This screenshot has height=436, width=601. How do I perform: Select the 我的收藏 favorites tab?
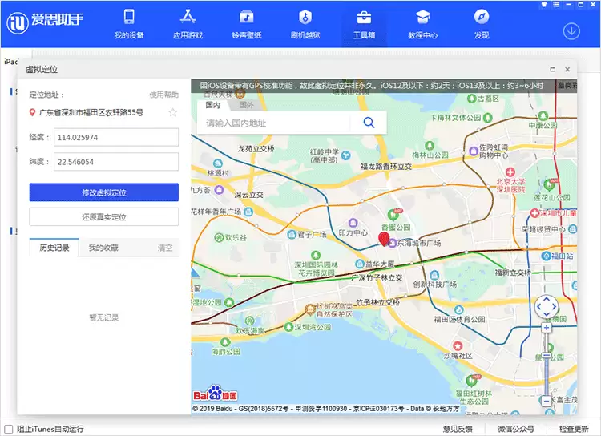pyautogui.click(x=103, y=248)
